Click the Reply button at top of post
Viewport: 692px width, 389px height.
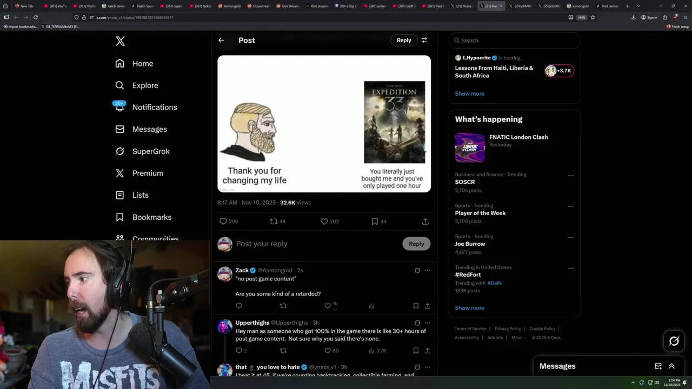[x=404, y=41]
